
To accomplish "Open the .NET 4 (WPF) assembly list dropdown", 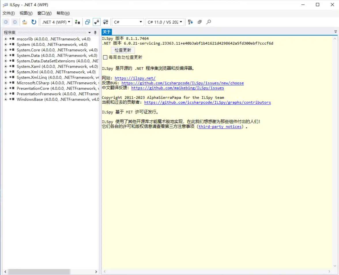I will click(x=56, y=22).
